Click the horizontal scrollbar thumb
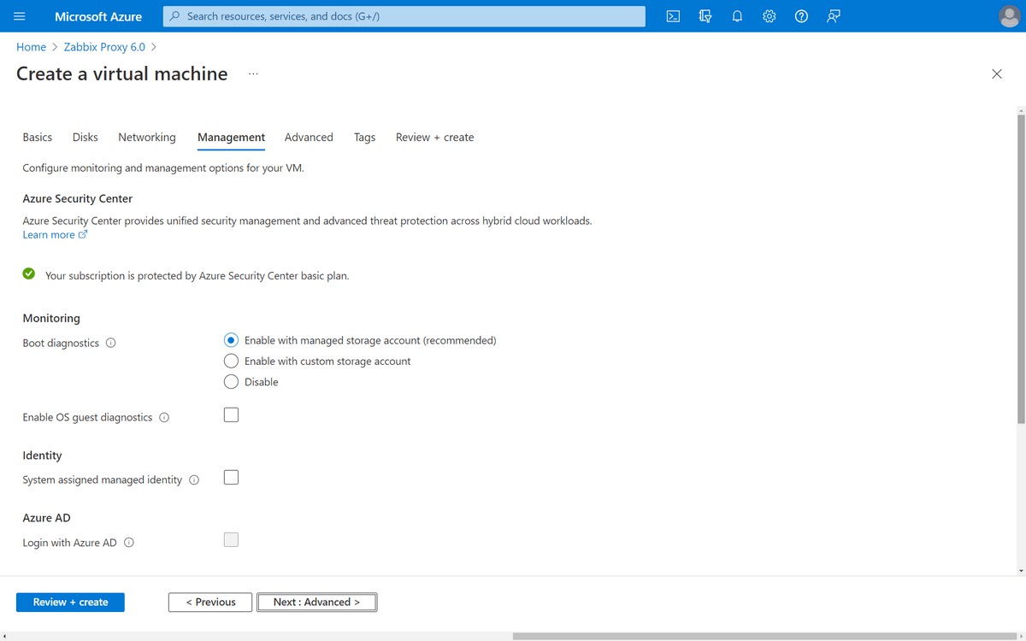Image resolution: width=1026 pixels, height=641 pixels. click(x=767, y=637)
